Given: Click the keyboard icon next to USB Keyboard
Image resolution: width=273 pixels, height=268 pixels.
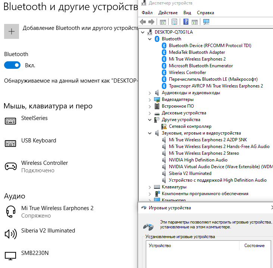Looking at the screenshot, I should 10,144.
